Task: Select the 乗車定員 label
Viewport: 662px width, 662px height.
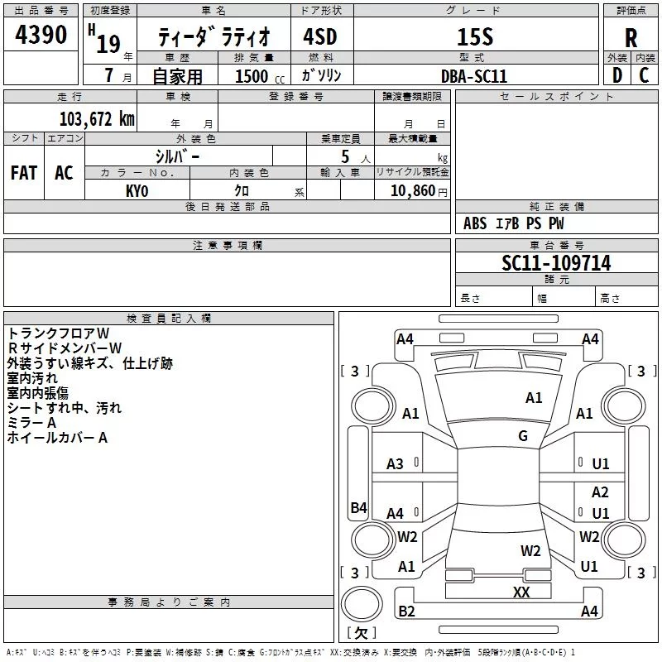Action: [340, 139]
